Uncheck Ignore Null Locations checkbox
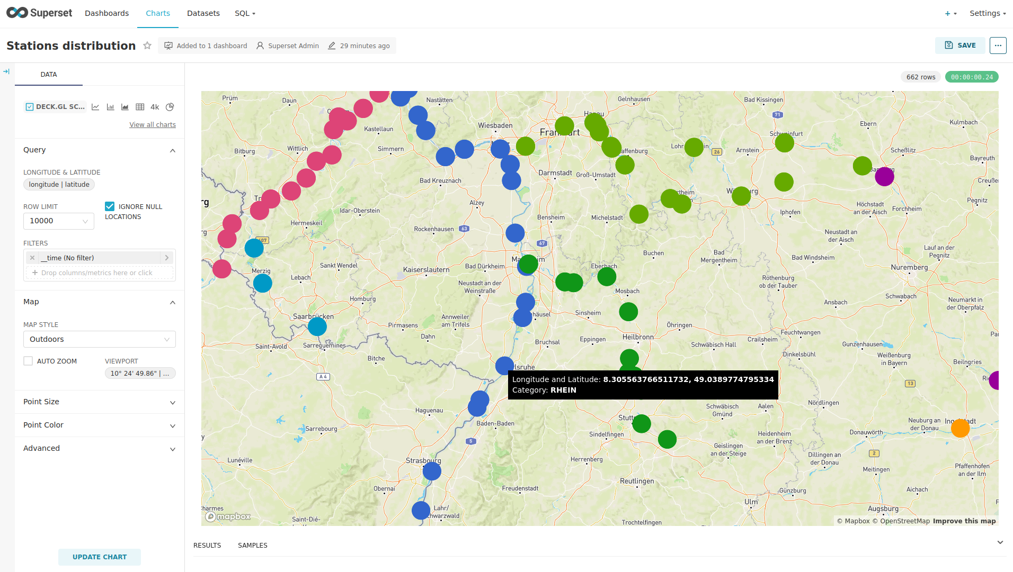Viewport: 1013px width, 572px height. click(x=110, y=206)
